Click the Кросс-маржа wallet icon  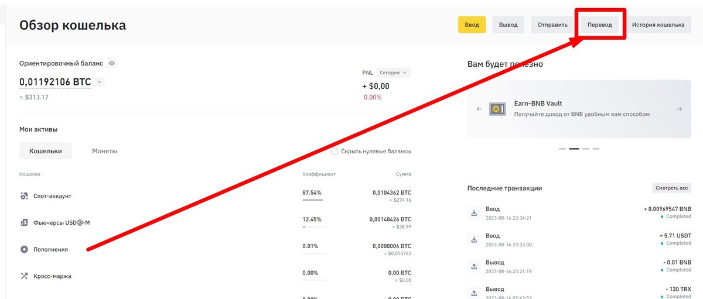click(x=24, y=276)
